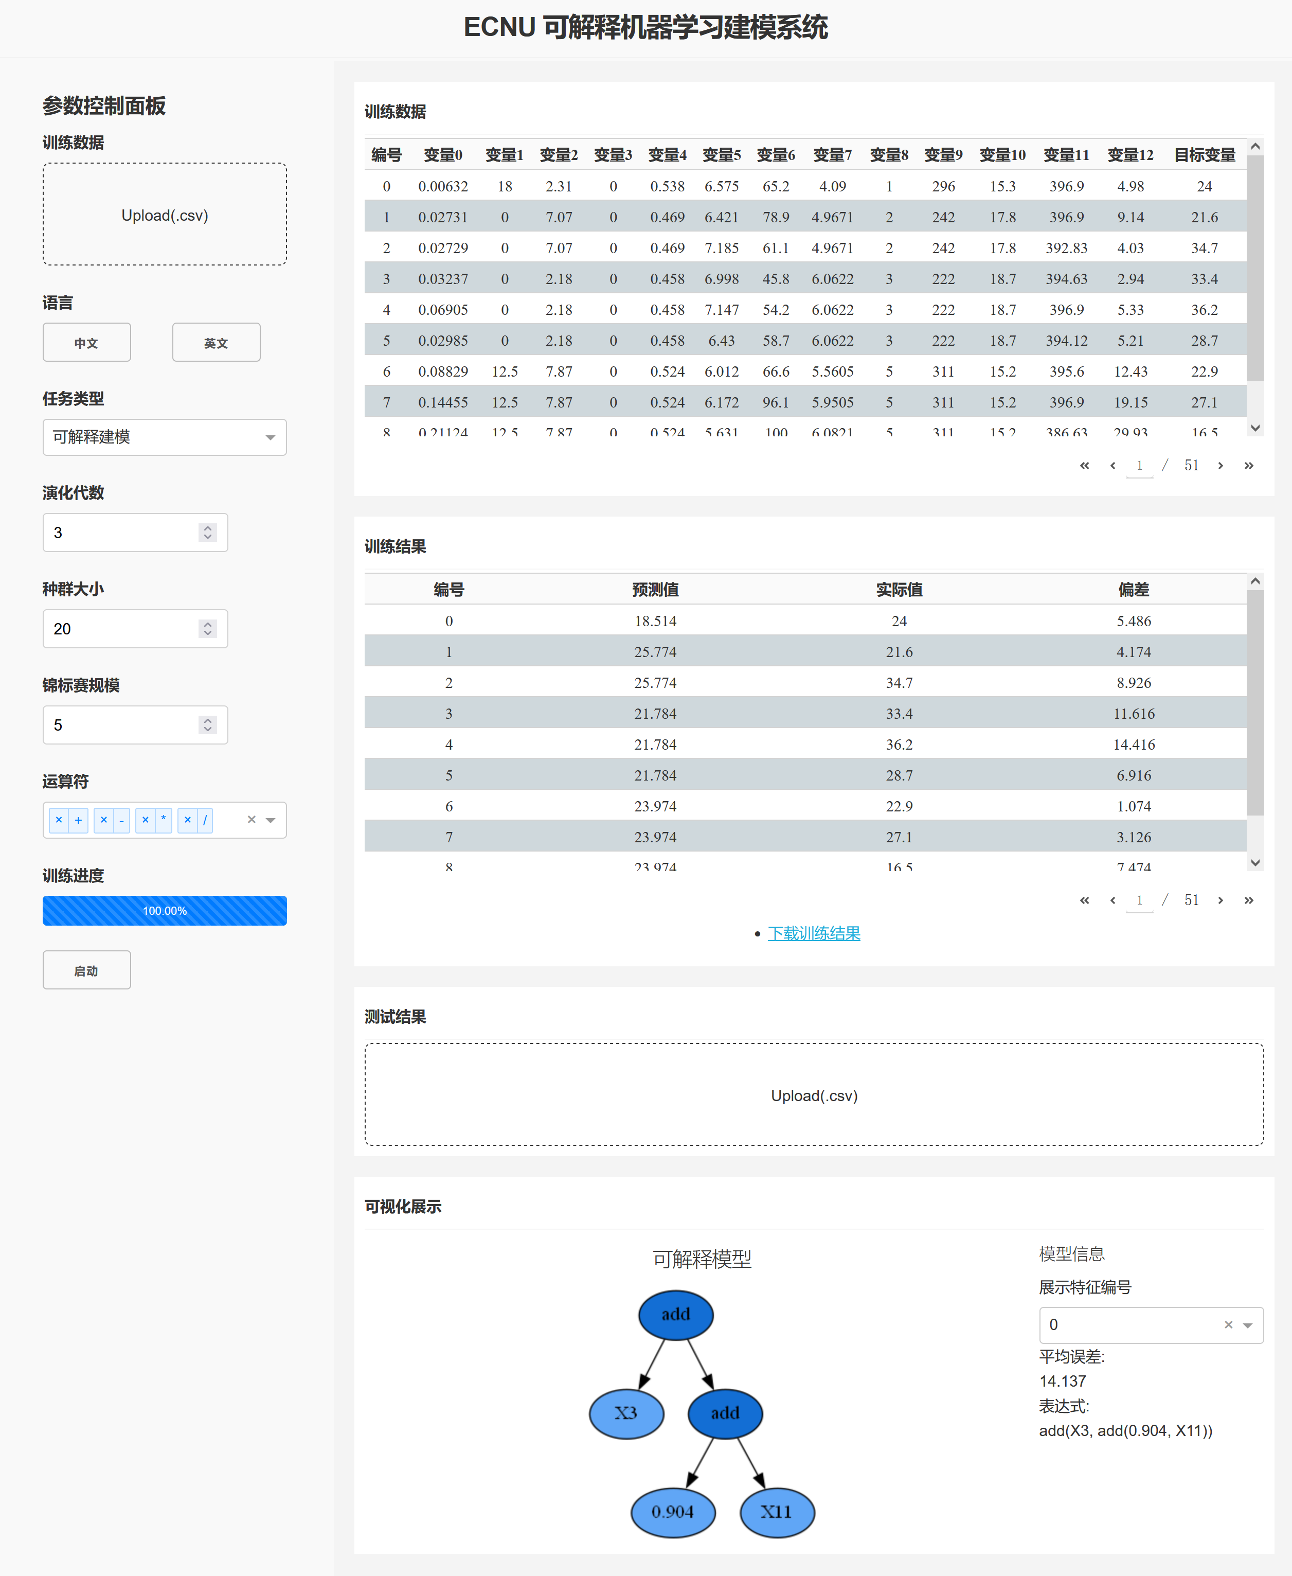This screenshot has height=1576, width=1292.
Task: Click training data page number field
Action: (x=1139, y=466)
